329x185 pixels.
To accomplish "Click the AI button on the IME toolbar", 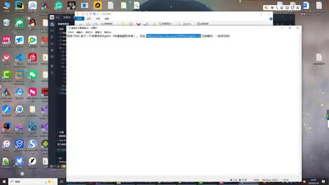I will (298, 8).
